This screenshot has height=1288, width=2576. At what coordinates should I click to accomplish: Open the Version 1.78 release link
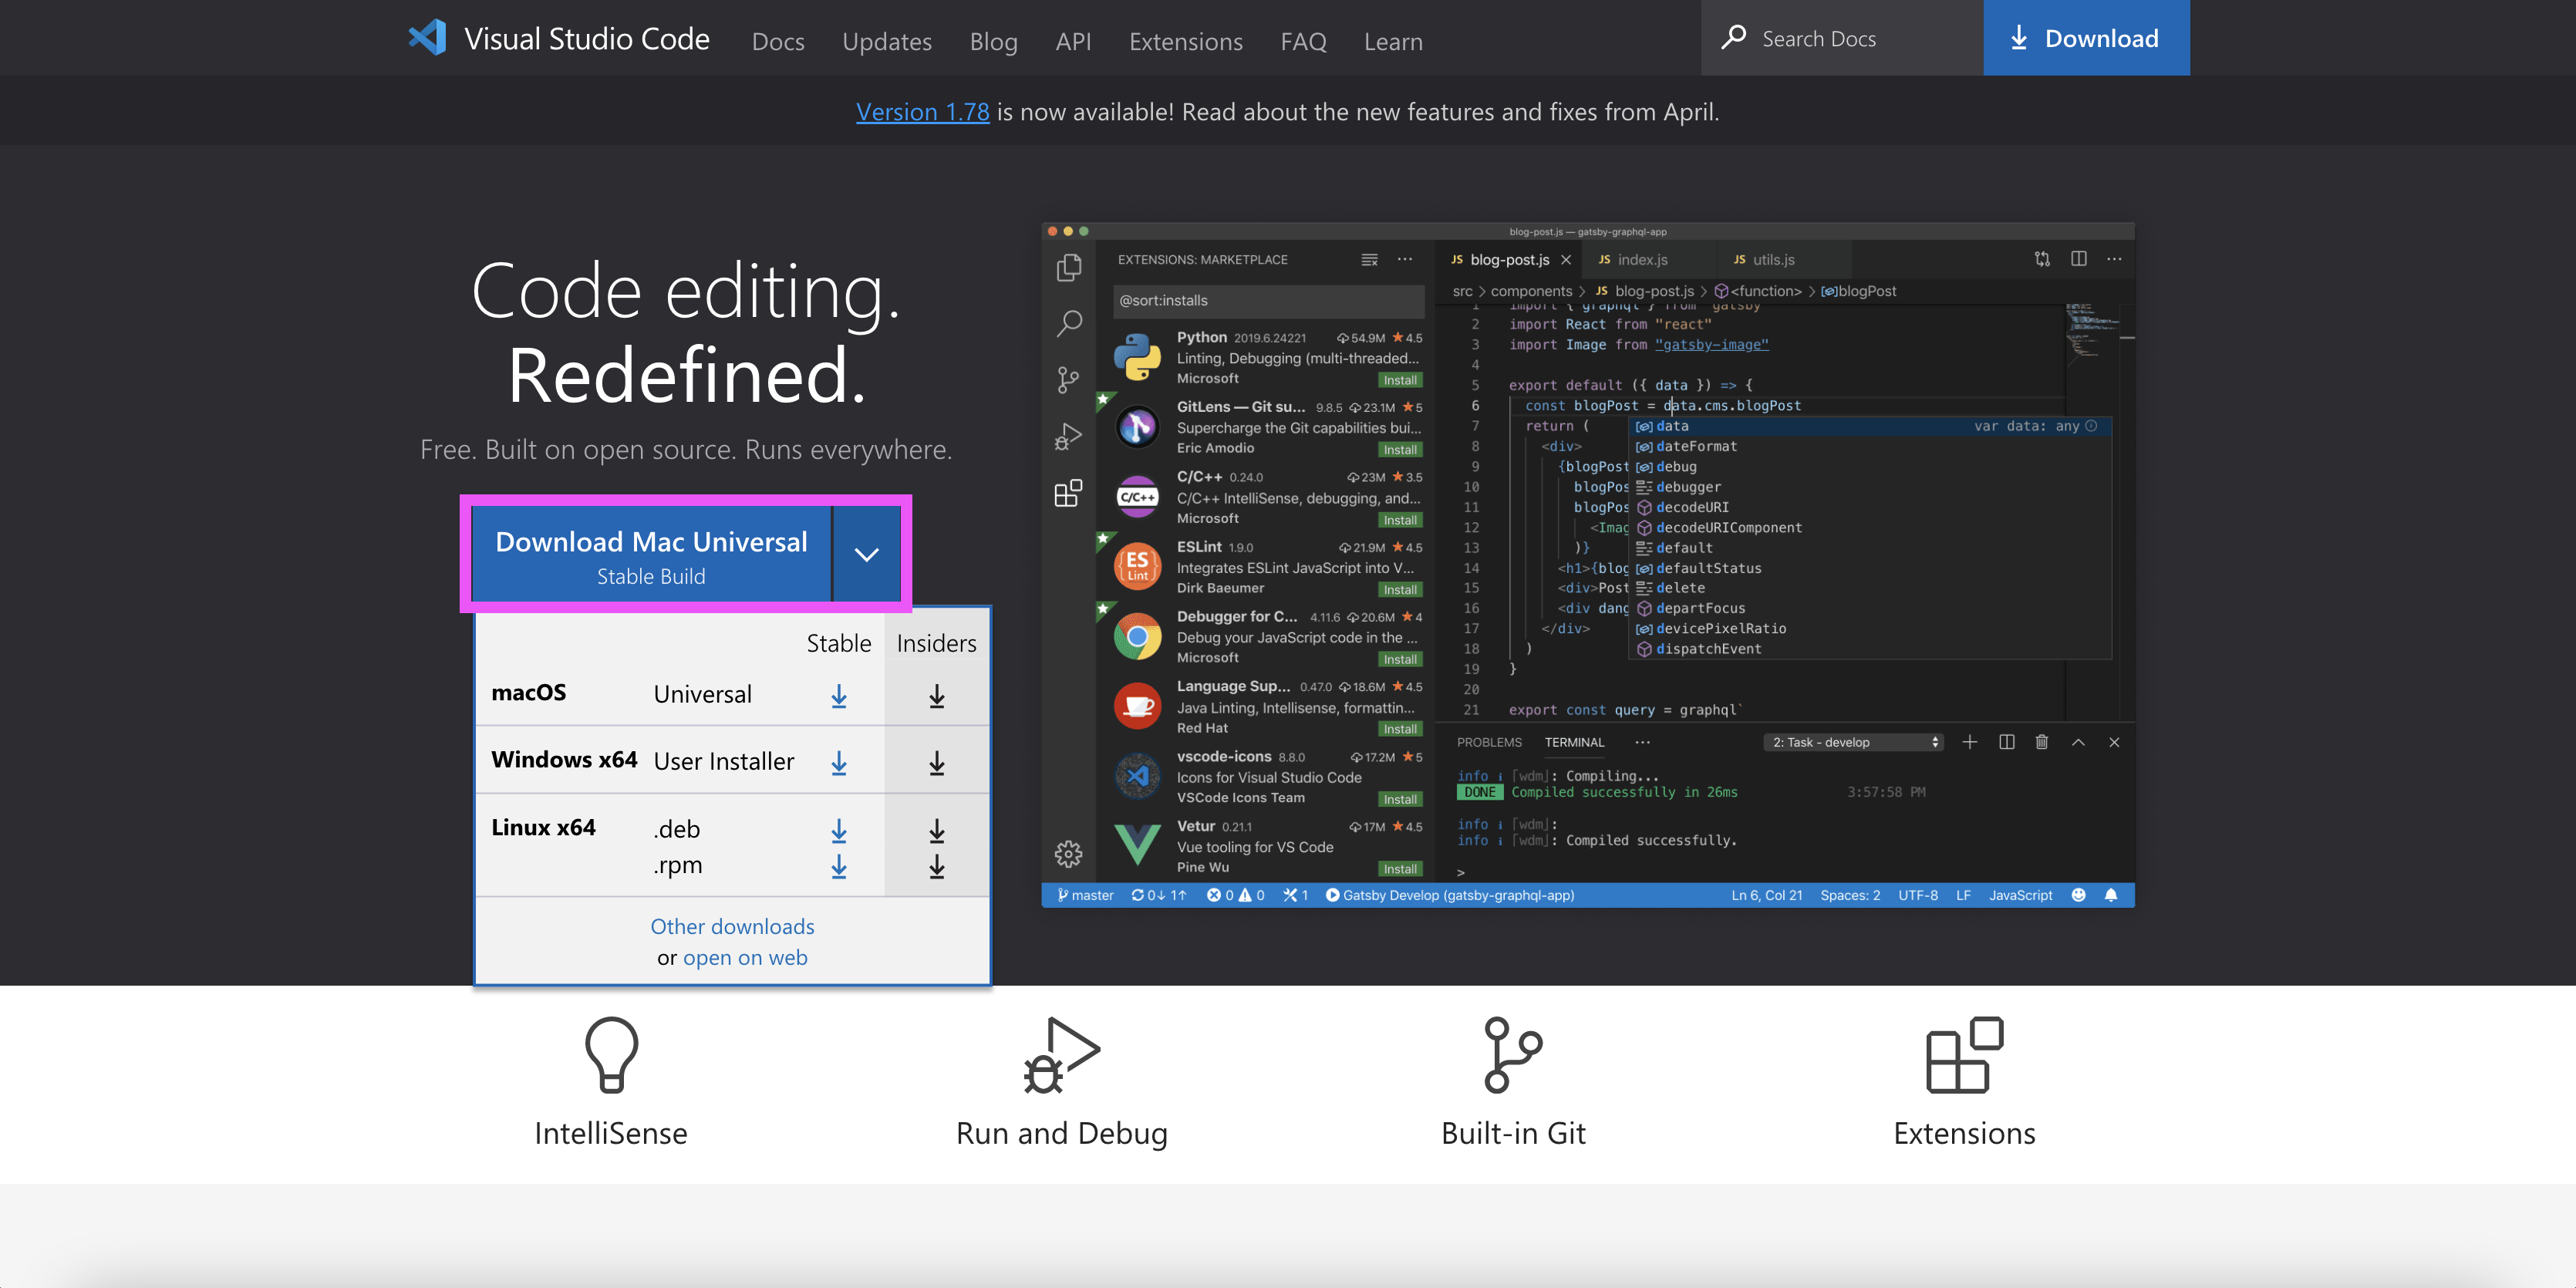point(922,112)
